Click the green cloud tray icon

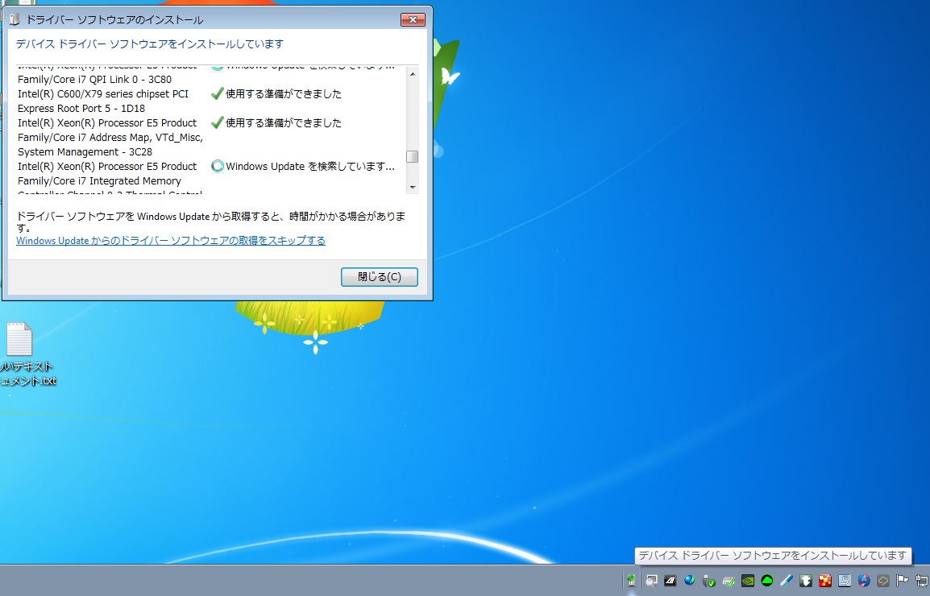[767, 581]
